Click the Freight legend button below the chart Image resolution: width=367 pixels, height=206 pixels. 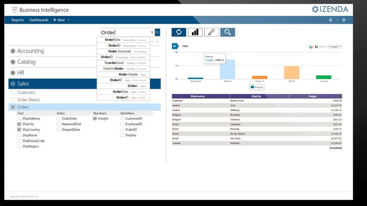(x=257, y=87)
